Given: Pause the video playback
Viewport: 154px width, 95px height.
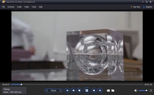Looking at the screenshot, I should point(87,90).
